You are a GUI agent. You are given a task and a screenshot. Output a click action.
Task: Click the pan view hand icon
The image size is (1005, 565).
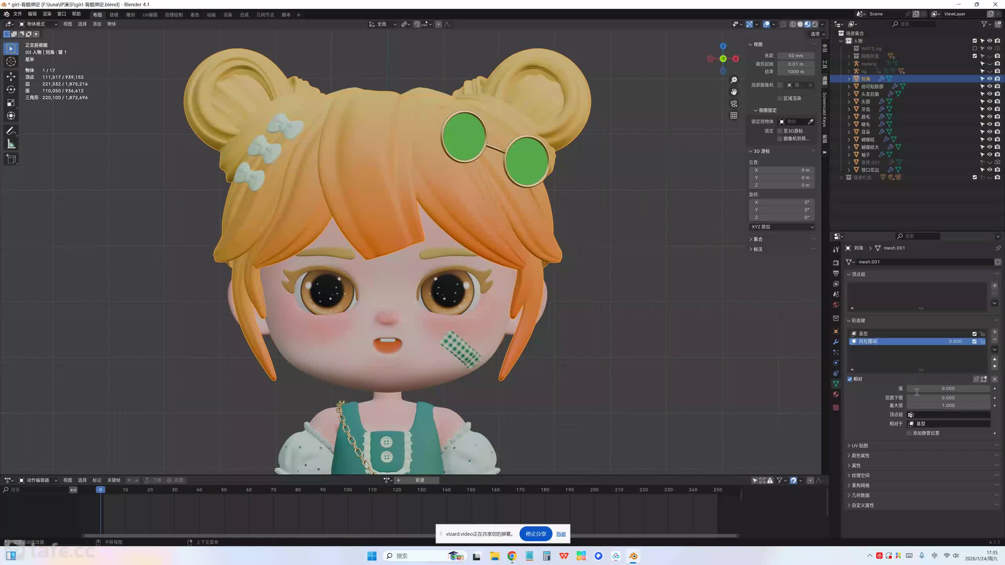tap(734, 92)
